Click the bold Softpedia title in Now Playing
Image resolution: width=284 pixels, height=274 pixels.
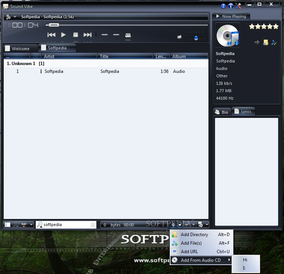coord(225,54)
